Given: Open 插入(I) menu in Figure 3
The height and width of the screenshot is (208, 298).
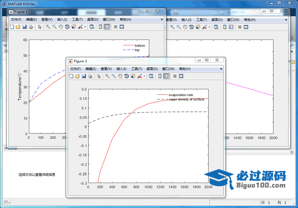Looking at the screenshot, I should pos(121,69).
